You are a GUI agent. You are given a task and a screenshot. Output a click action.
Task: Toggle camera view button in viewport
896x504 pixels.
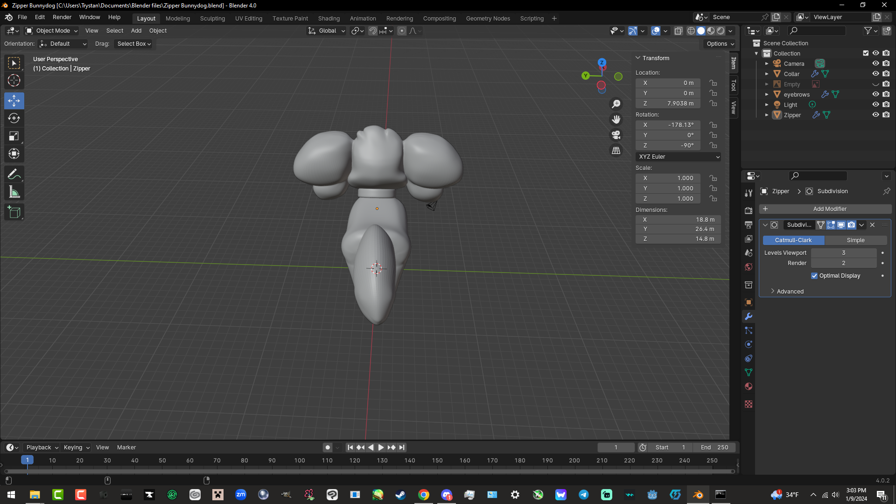616,135
